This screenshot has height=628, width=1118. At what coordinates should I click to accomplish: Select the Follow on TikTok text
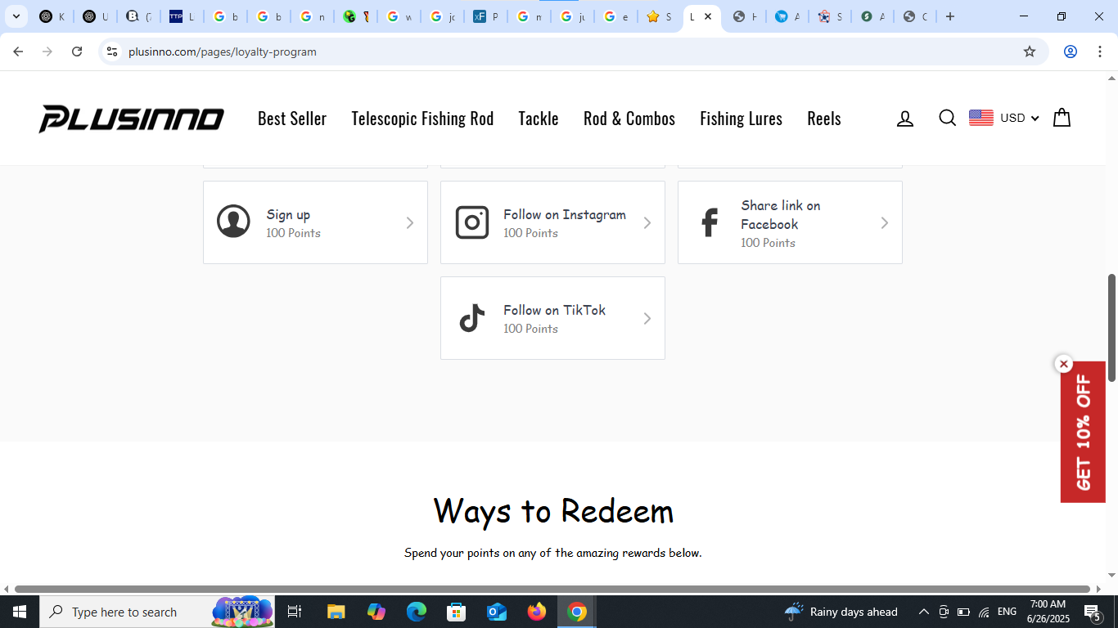[555, 310]
